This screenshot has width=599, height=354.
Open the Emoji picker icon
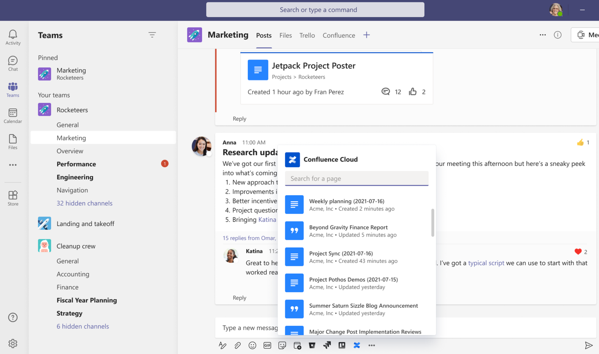pyautogui.click(x=253, y=345)
